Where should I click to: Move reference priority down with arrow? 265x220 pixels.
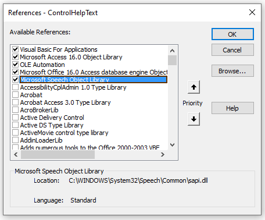pos(194,119)
